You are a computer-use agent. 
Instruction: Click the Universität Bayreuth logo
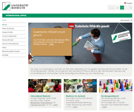tap(15, 6)
